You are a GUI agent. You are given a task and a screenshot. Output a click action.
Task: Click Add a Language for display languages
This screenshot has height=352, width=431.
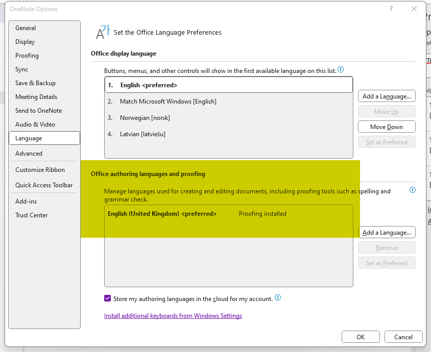click(x=387, y=96)
